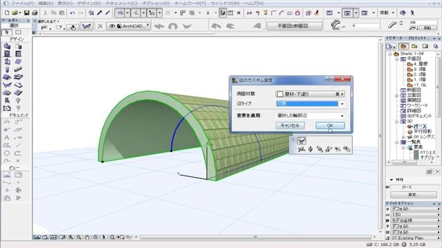The width and height of the screenshot is (442, 248).
Task: Confirm the dialog with OK
Action: click(x=330, y=125)
